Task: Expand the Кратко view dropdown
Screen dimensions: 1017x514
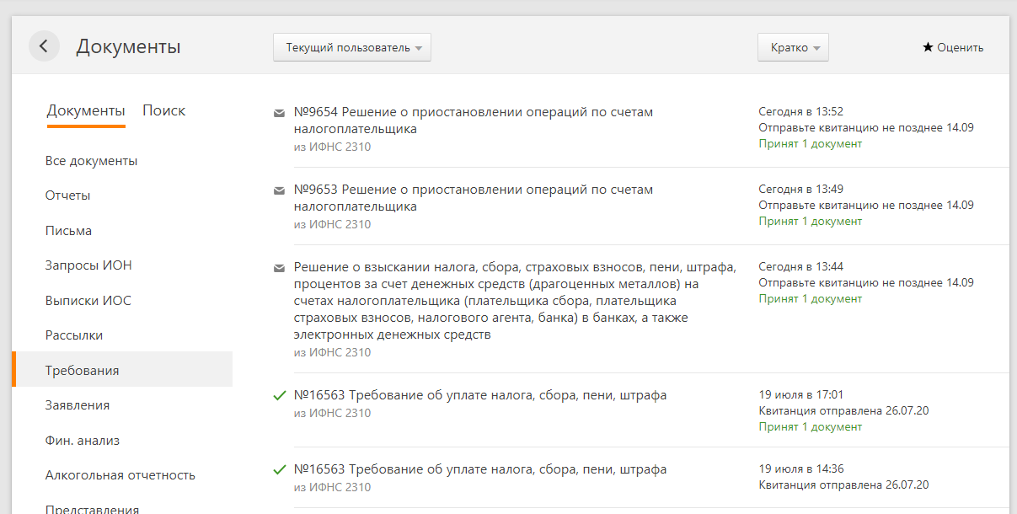Action: coord(793,47)
